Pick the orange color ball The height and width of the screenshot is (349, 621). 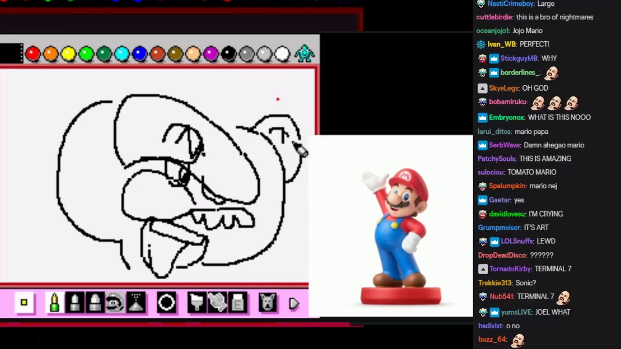50,54
